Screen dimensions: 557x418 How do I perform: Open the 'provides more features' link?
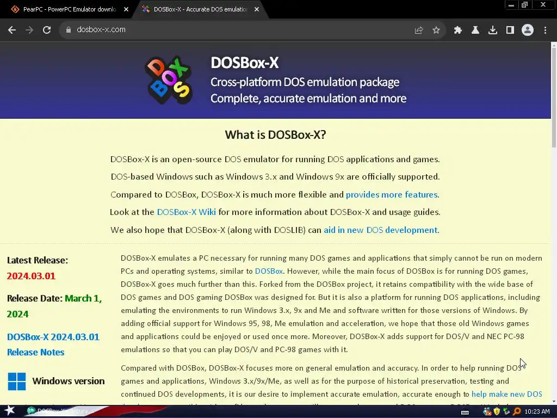point(392,195)
